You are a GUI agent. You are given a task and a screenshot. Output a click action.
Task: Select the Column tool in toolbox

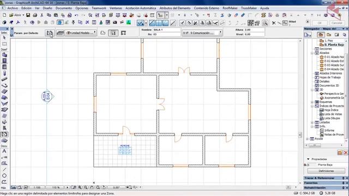pyautogui.click(x=4, y=73)
